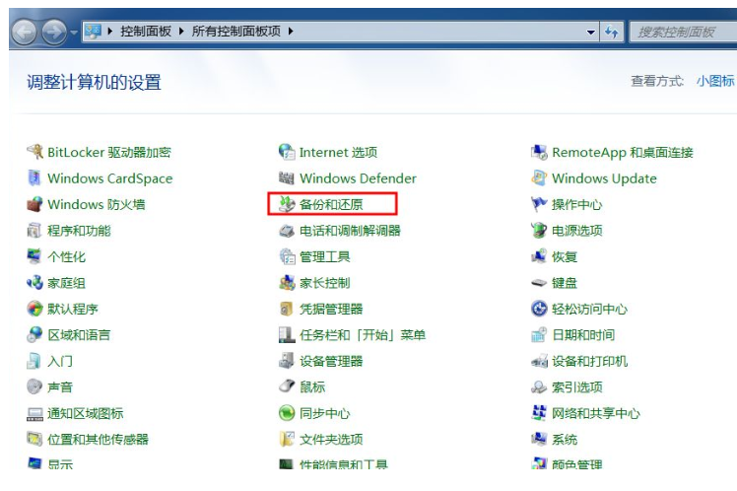Open the 颜色管理 link
The width and height of the screenshot is (737, 491).
576,464
